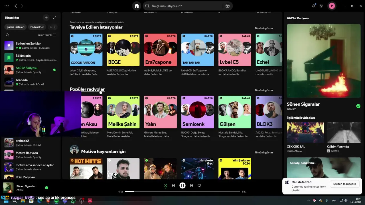Screen dimensions: 365x205
Task: Open Discord from the Windows taskbar
Action: 65,201
